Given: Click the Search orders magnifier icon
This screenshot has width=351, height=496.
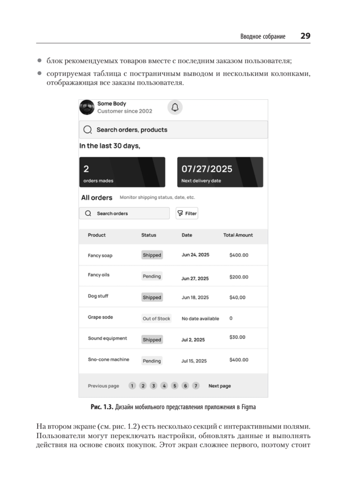Looking at the screenshot, I should click(88, 214).
